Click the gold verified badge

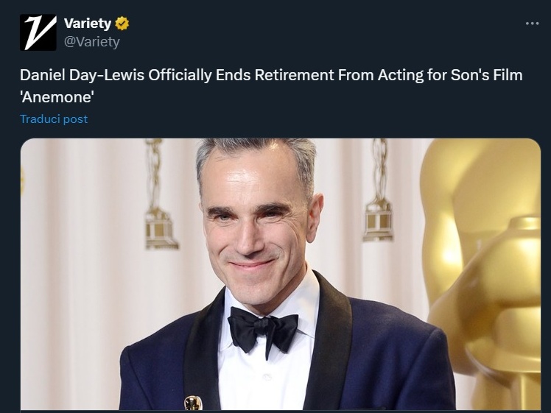[x=122, y=24]
